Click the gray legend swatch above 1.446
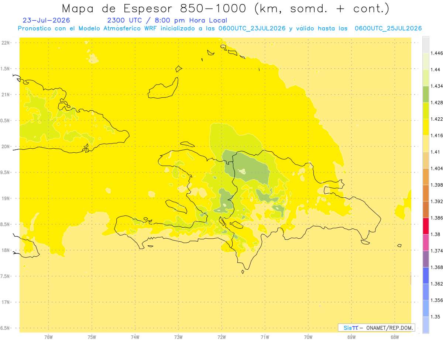 click(x=426, y=45)
